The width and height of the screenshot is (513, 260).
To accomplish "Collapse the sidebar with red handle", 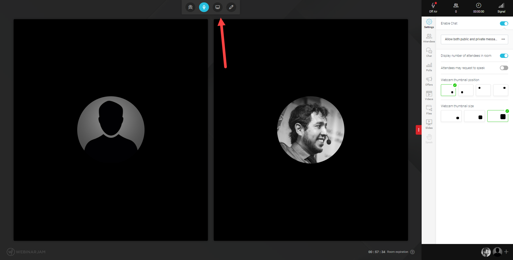I will [x=418, y=130].
